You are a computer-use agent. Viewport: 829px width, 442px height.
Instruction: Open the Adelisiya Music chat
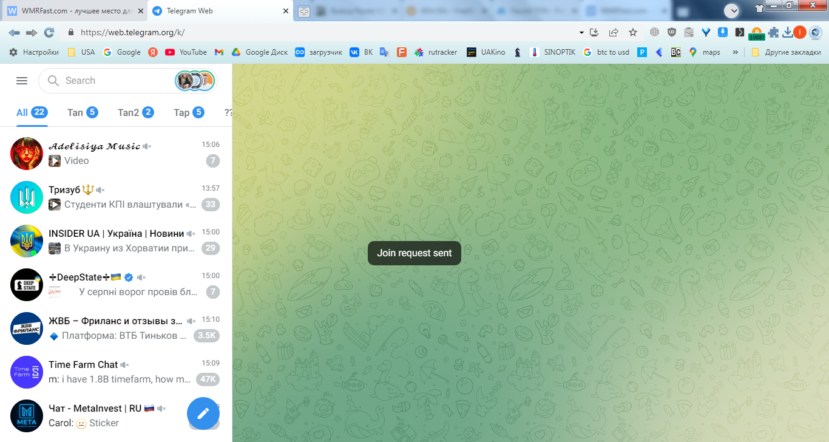pyautogui.click(x=116, y=154)
